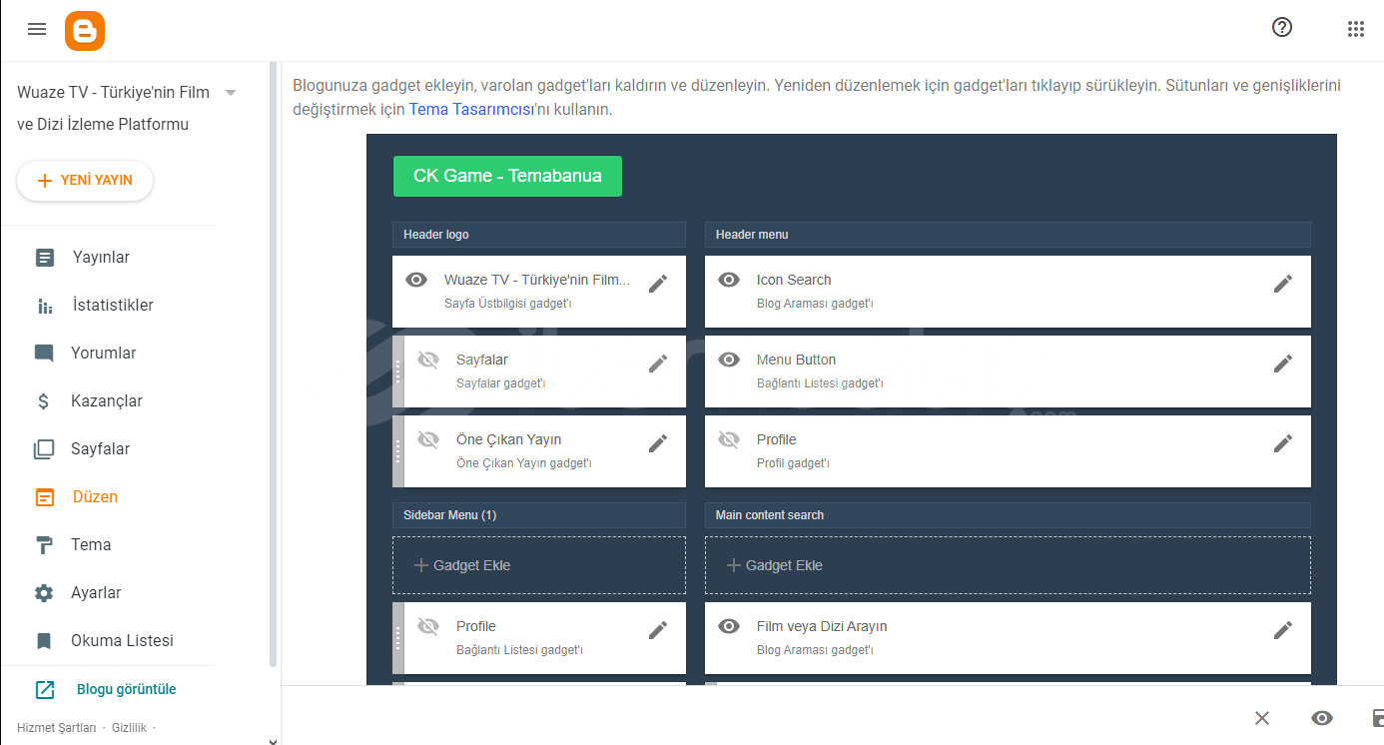The width and height of the screenshot is (1384, 745).
Task: Hide the Film veya Dizi Arayın gadget
Action: pyautogui.click(x=729, y=626)
